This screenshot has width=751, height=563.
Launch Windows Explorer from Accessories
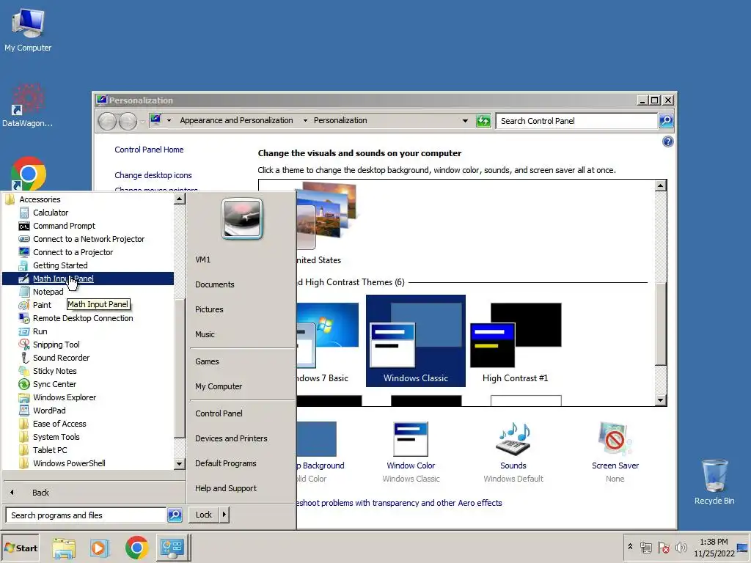click(65, 397)
